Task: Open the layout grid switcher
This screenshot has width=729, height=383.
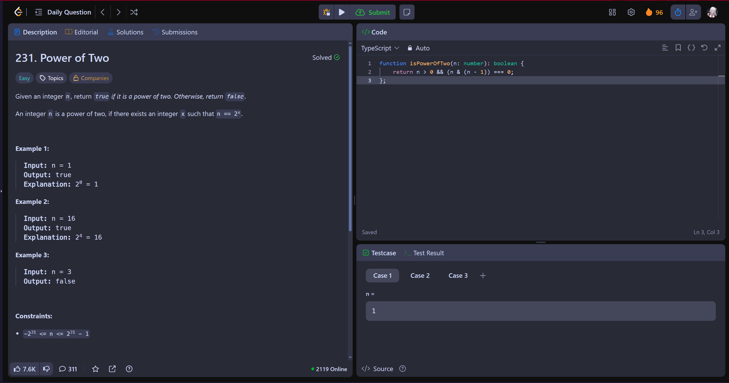Action: [612, 12]
